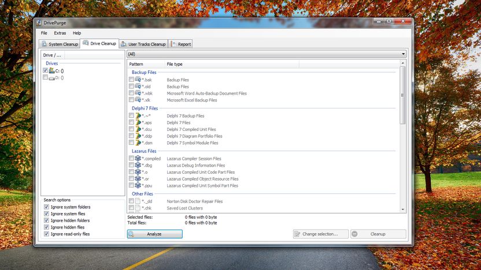Click the *.xlk file type icon
Viewport: 481px width, 270px height.
(x=138, y=100)
